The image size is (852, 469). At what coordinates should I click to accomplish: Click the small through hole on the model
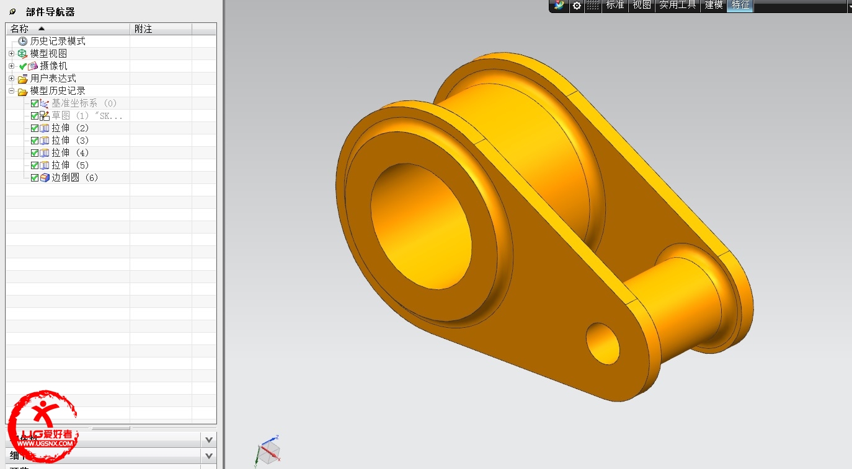603,343
